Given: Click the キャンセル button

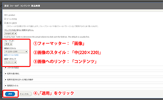Looking at the screenshot, I should pyautogui.click(x=24, y=94).
